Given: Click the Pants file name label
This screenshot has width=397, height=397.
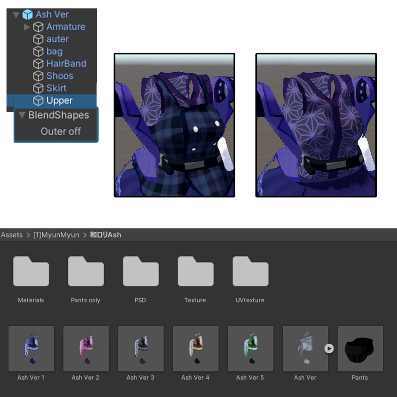Looking at the screenshot, I should pyautogui.click(x=360, y=378).
